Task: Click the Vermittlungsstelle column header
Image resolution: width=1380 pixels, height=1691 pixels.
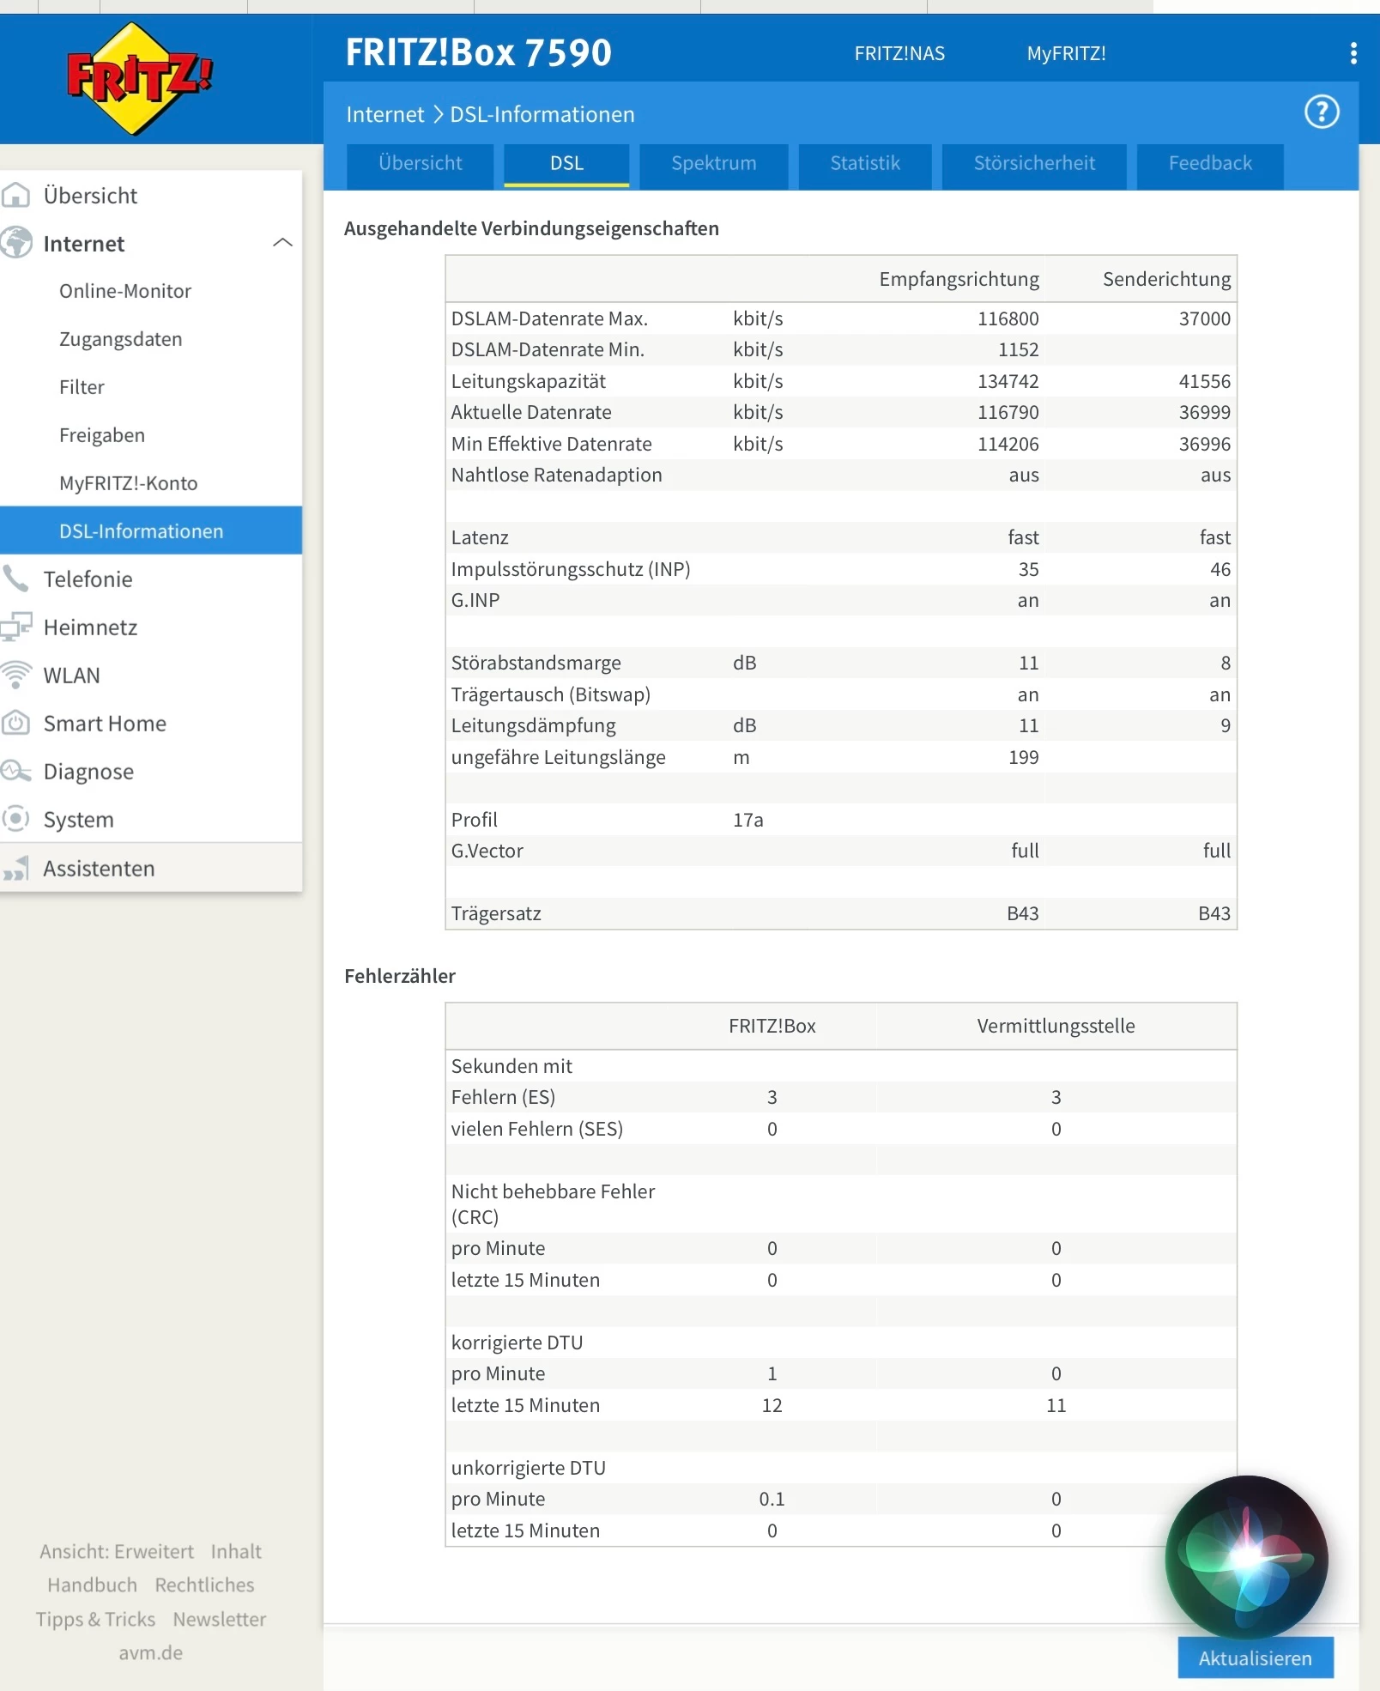Action: 1056,1026
